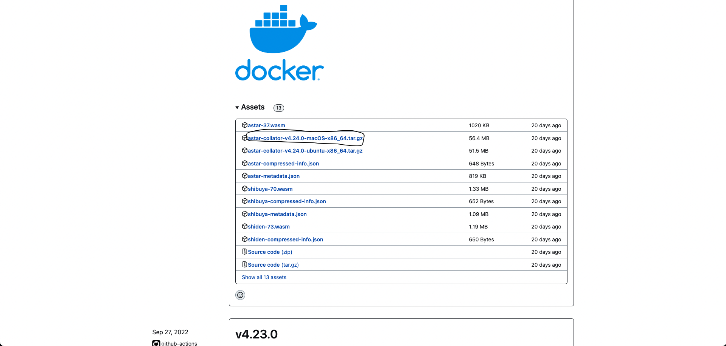This screenshot has height=346, width=726.
Task: Click the file icon beside Source code (tar.gz)
Action: 245,264
